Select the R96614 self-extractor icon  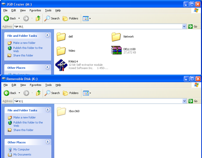61,65
